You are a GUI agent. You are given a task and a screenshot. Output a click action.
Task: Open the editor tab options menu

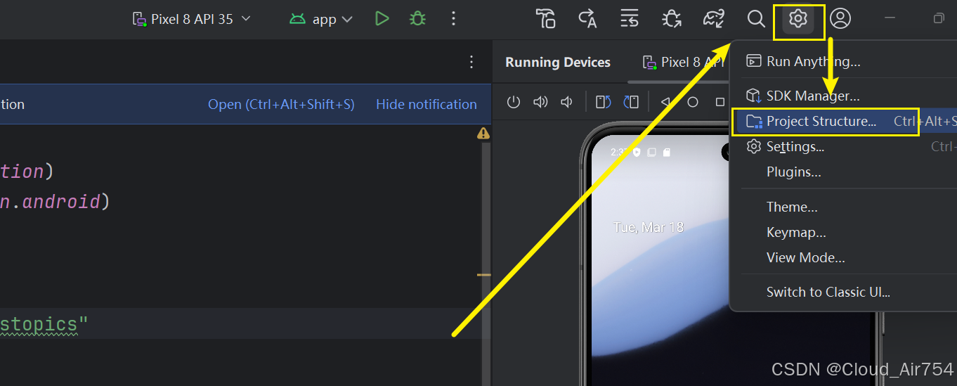click(471, 62)
